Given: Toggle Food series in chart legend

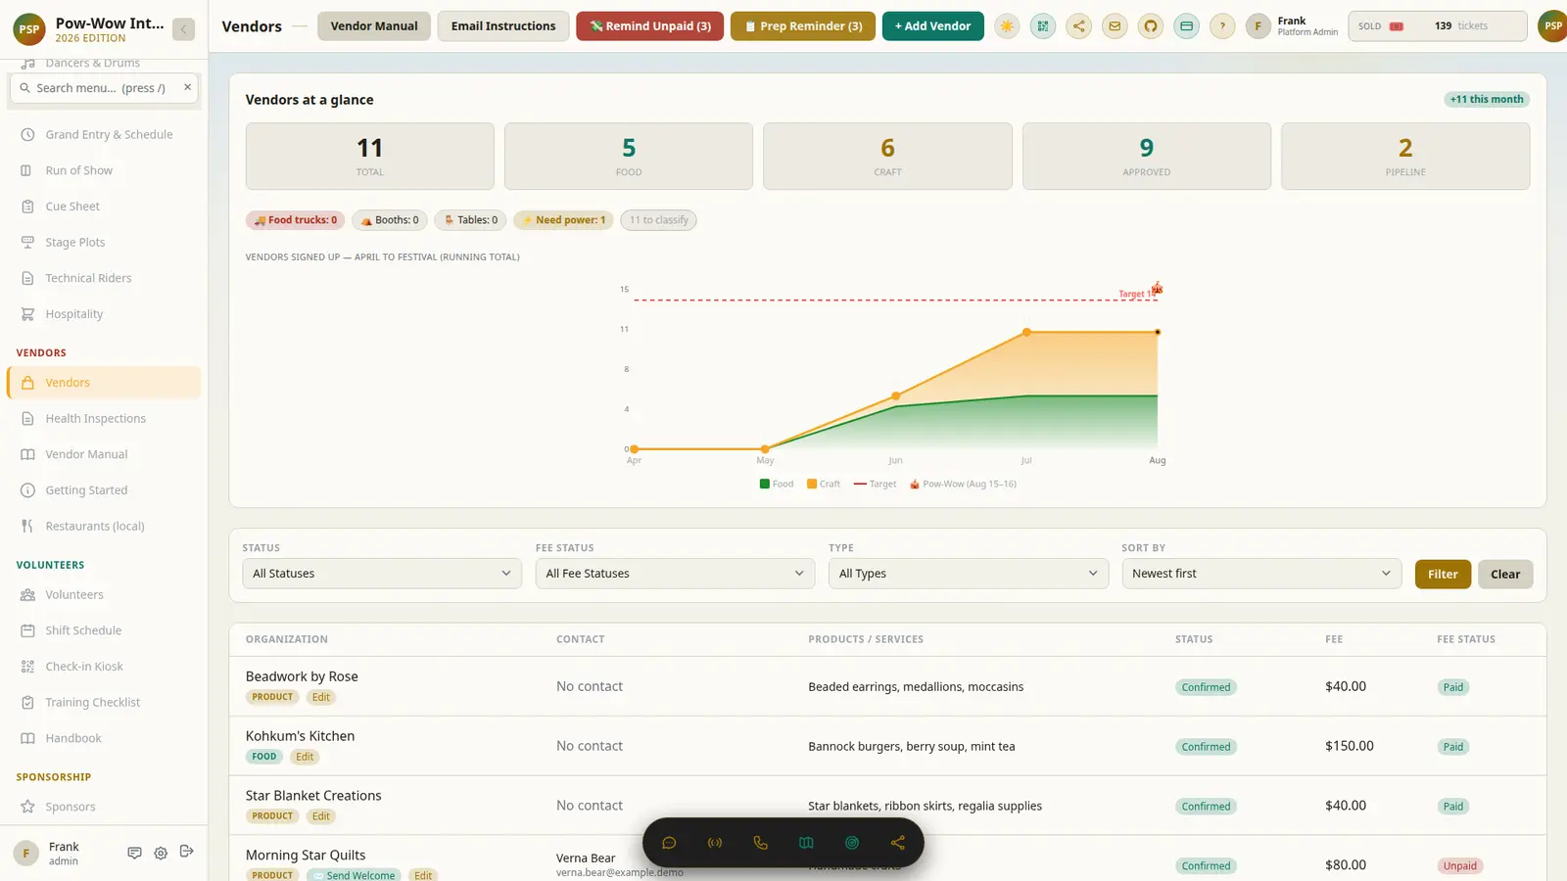Looking at the screenshot, I should [777, 484].
